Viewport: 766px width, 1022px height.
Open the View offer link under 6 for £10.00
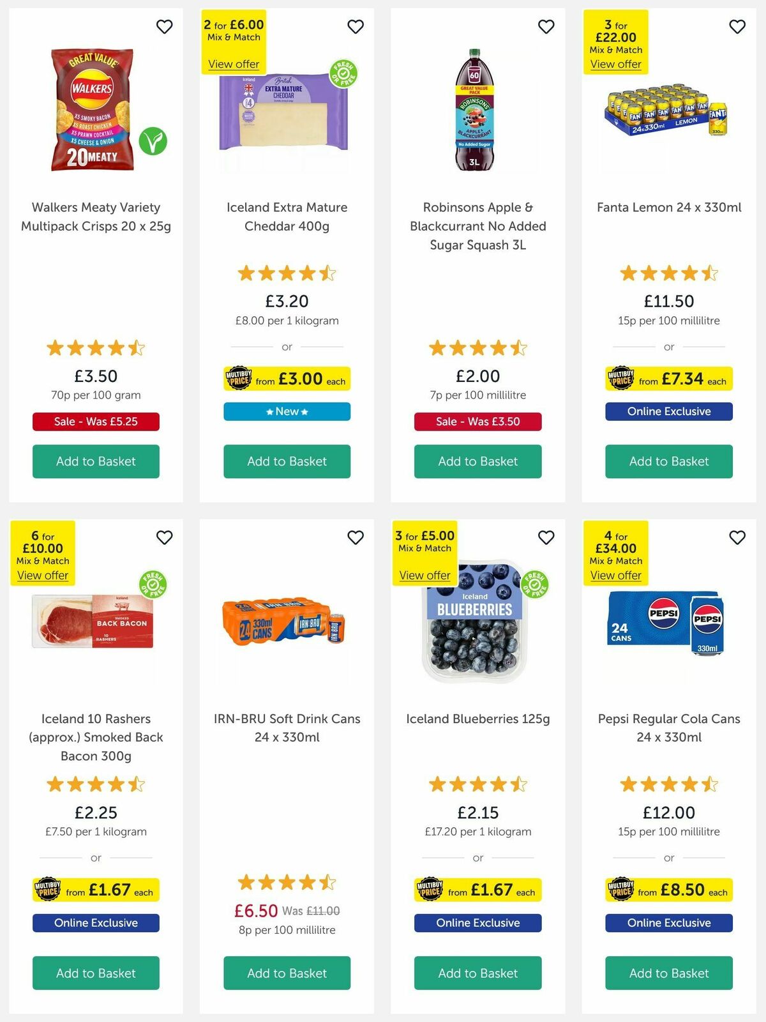click(x=43, y=575)
